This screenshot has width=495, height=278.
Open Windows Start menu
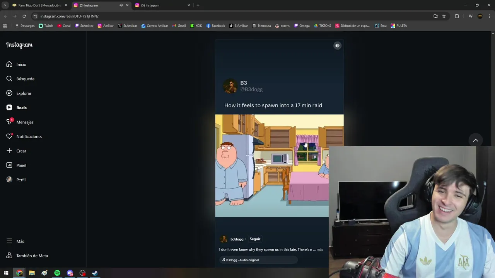click(6, 273)
